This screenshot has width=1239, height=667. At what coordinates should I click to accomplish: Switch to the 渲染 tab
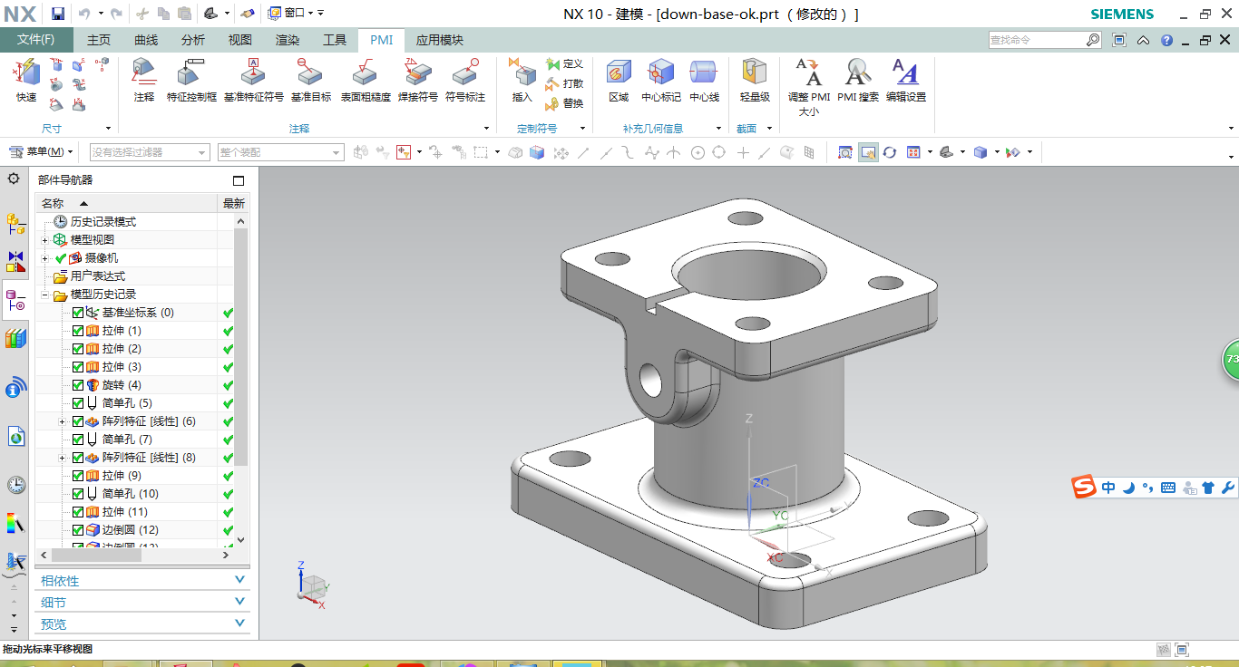tap(288, 40)
